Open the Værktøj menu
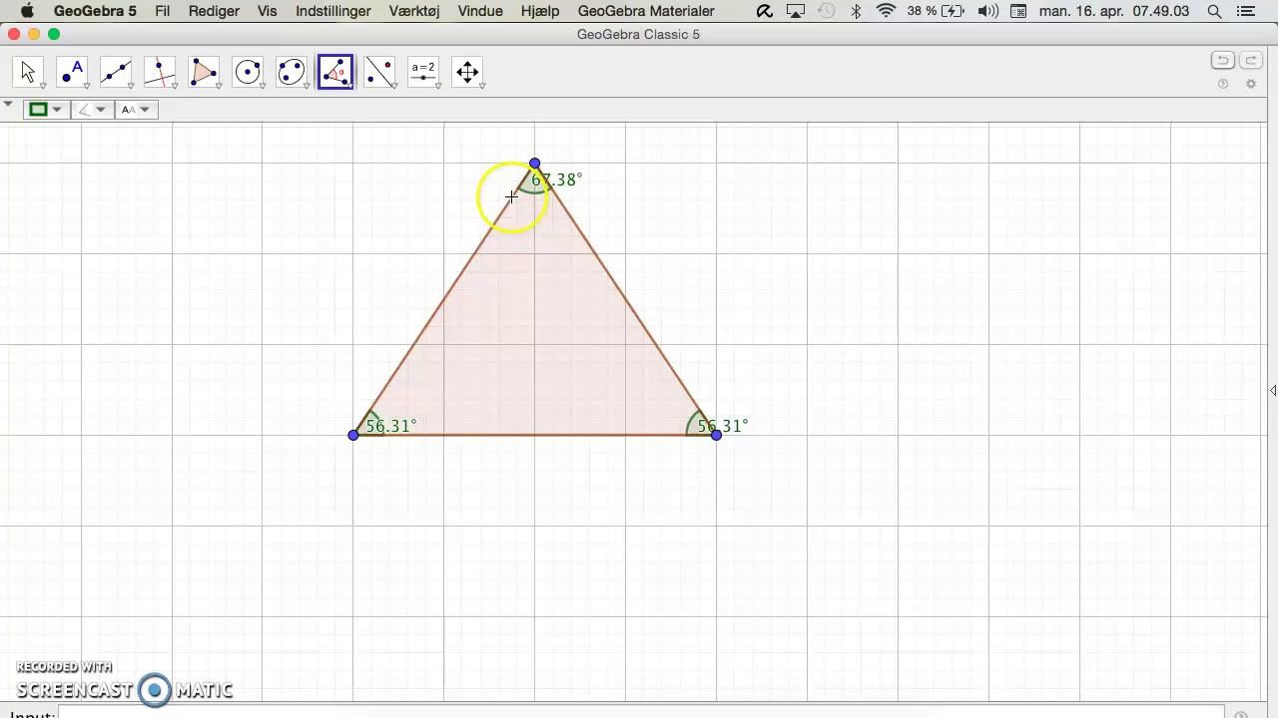This screenshot has width=1278, height=718. coord(414,11)
